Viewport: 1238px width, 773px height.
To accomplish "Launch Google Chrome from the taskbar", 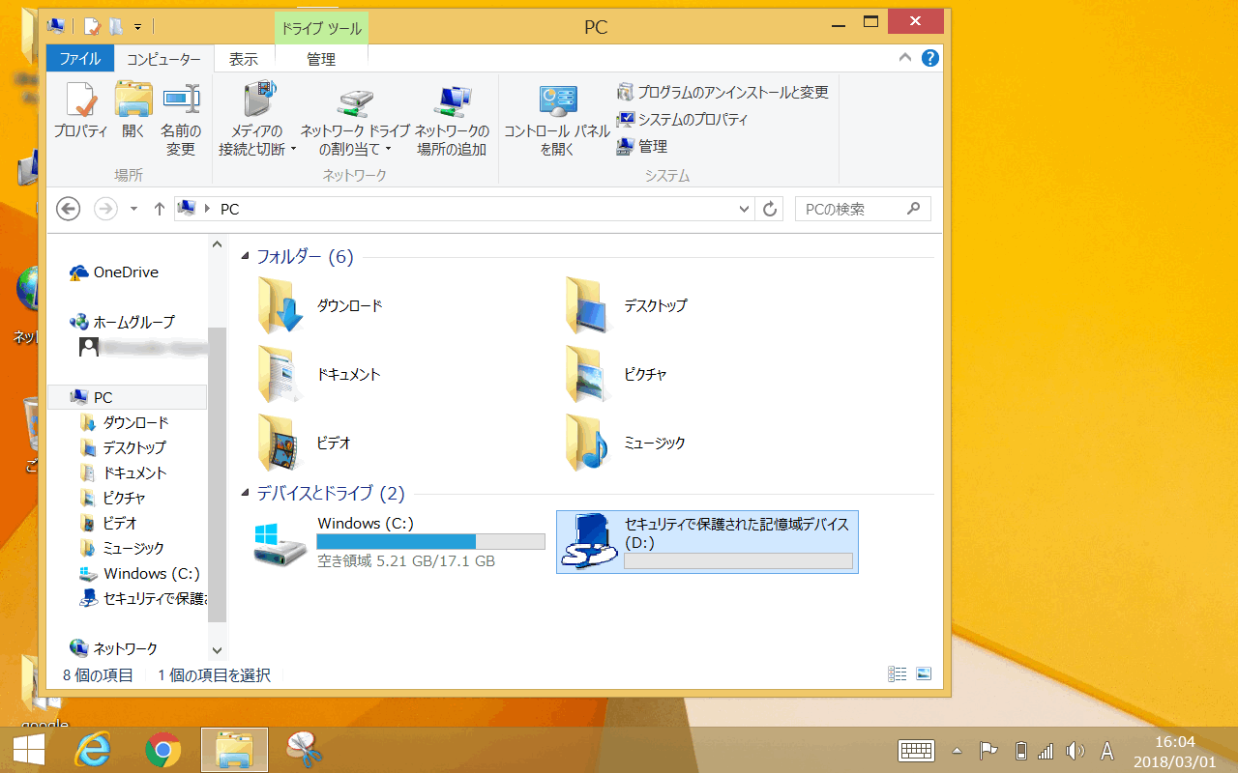I will point(163,749).
